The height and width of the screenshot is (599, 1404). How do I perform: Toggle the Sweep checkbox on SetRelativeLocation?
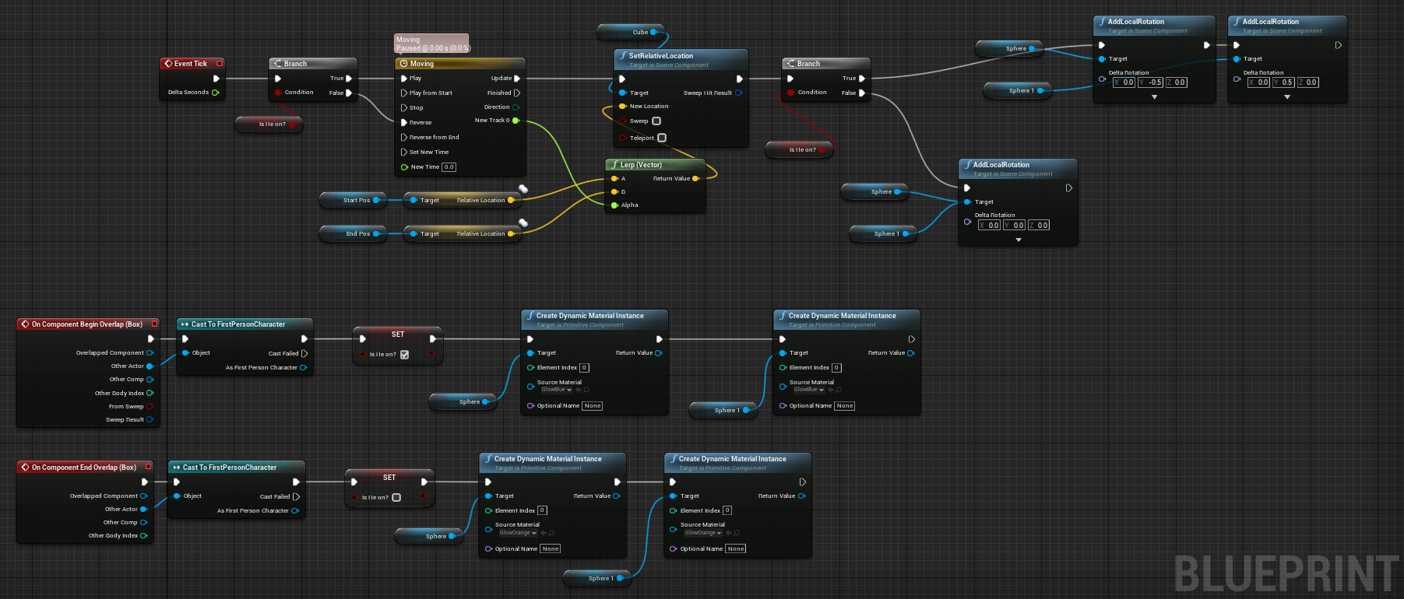click(x=656, y=121)
